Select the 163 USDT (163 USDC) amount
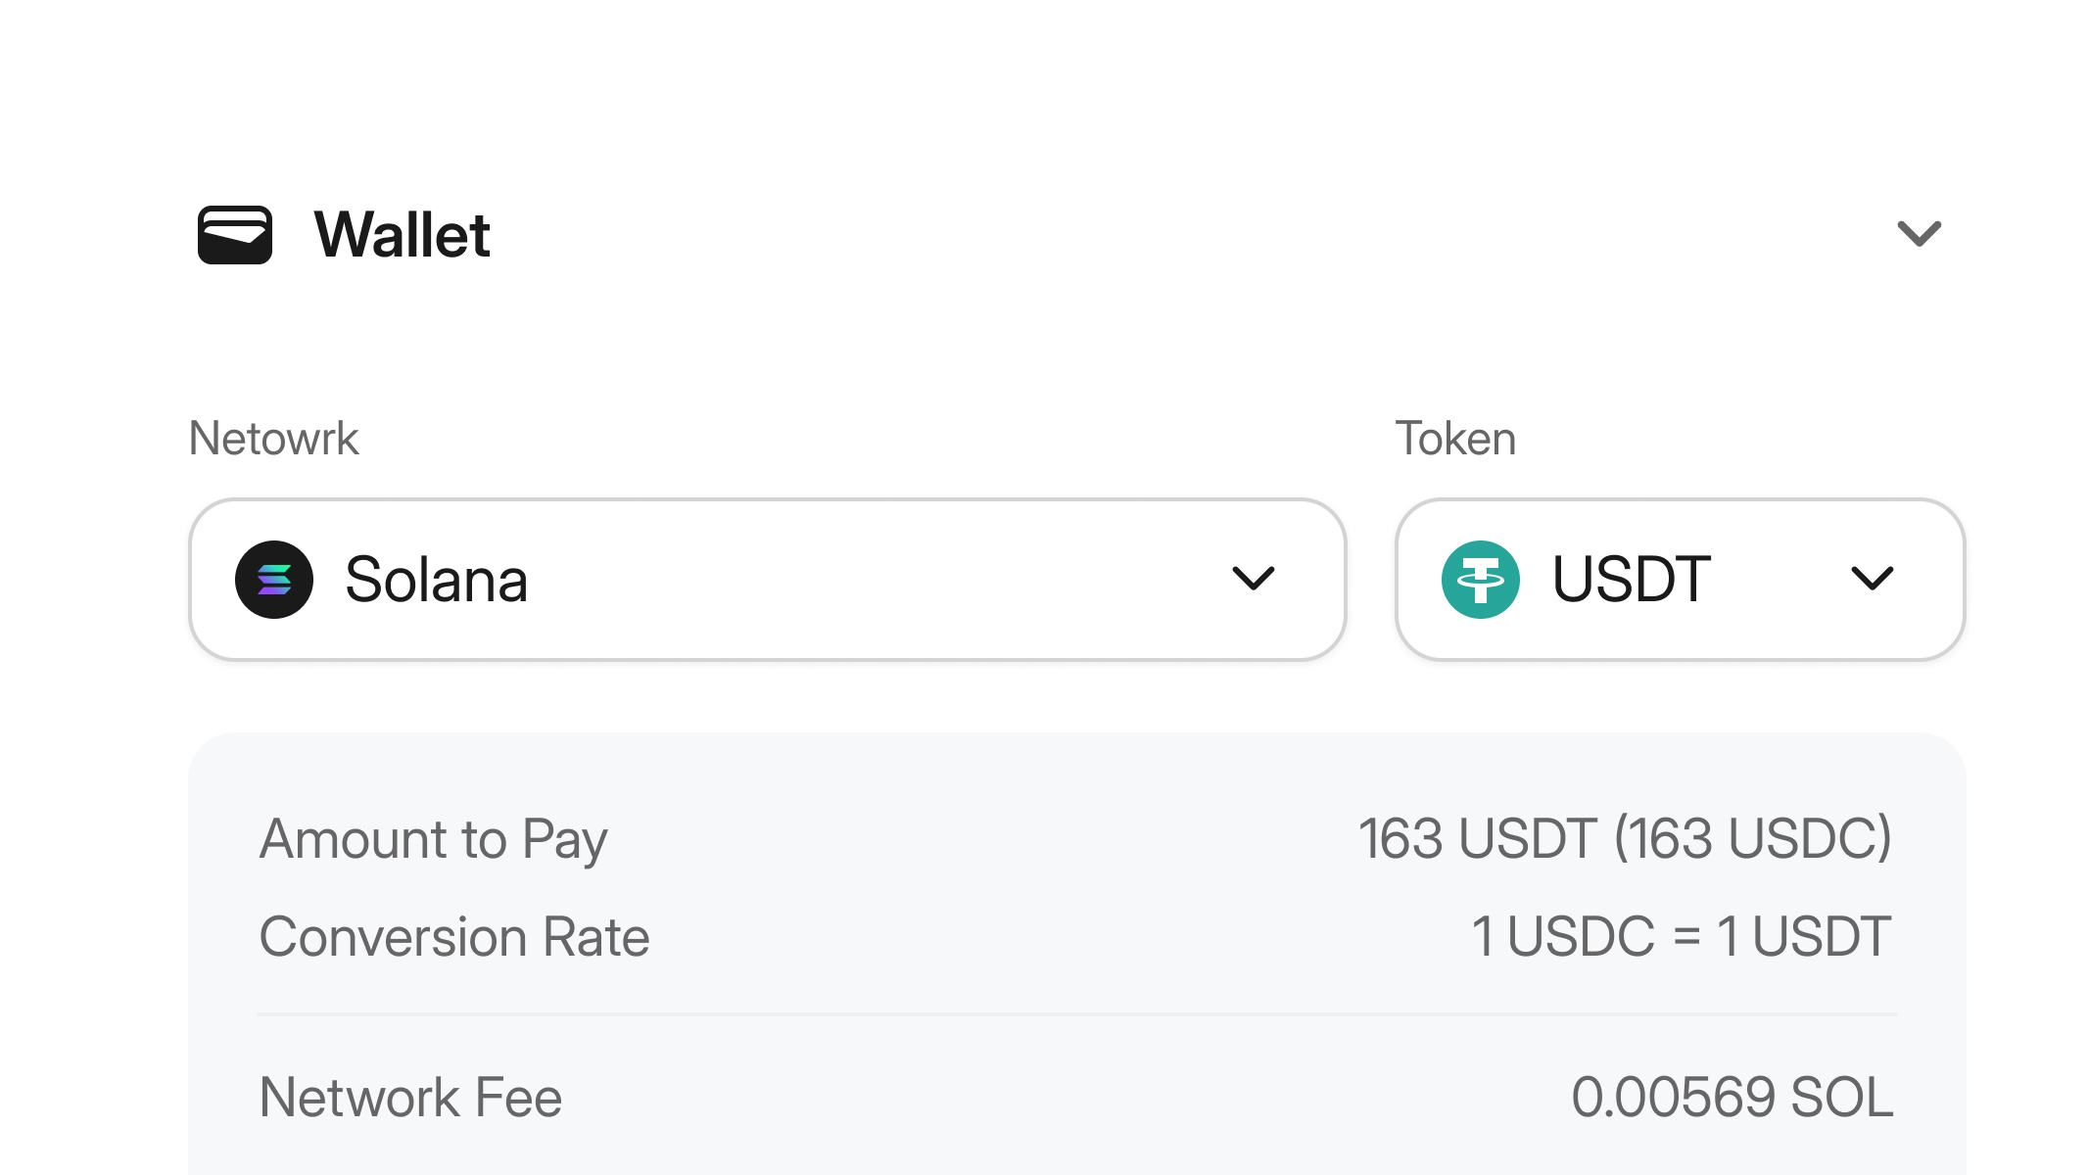Screen dimensions: 2088x1175 coord(1625,839)
